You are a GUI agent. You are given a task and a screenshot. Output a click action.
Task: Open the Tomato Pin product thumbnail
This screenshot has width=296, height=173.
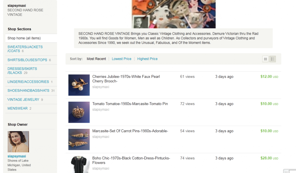click(x=79, y=112)
